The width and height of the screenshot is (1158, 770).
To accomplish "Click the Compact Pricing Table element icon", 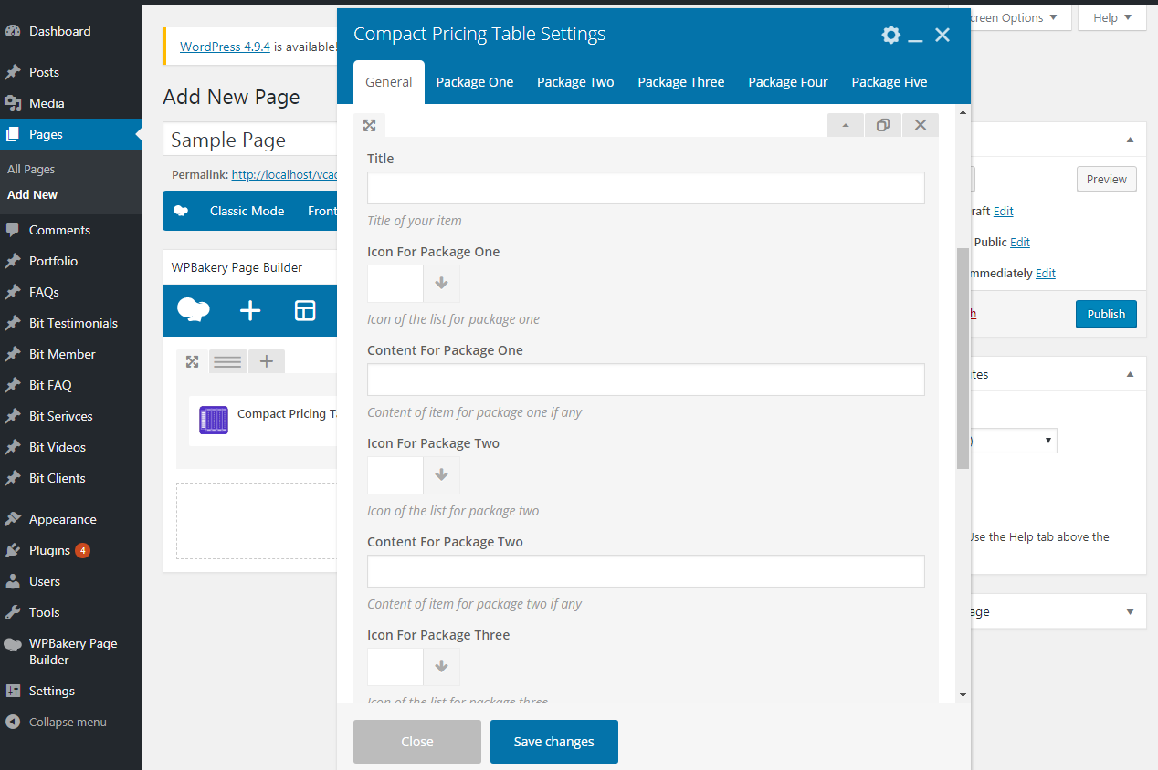I will point(214,420).
